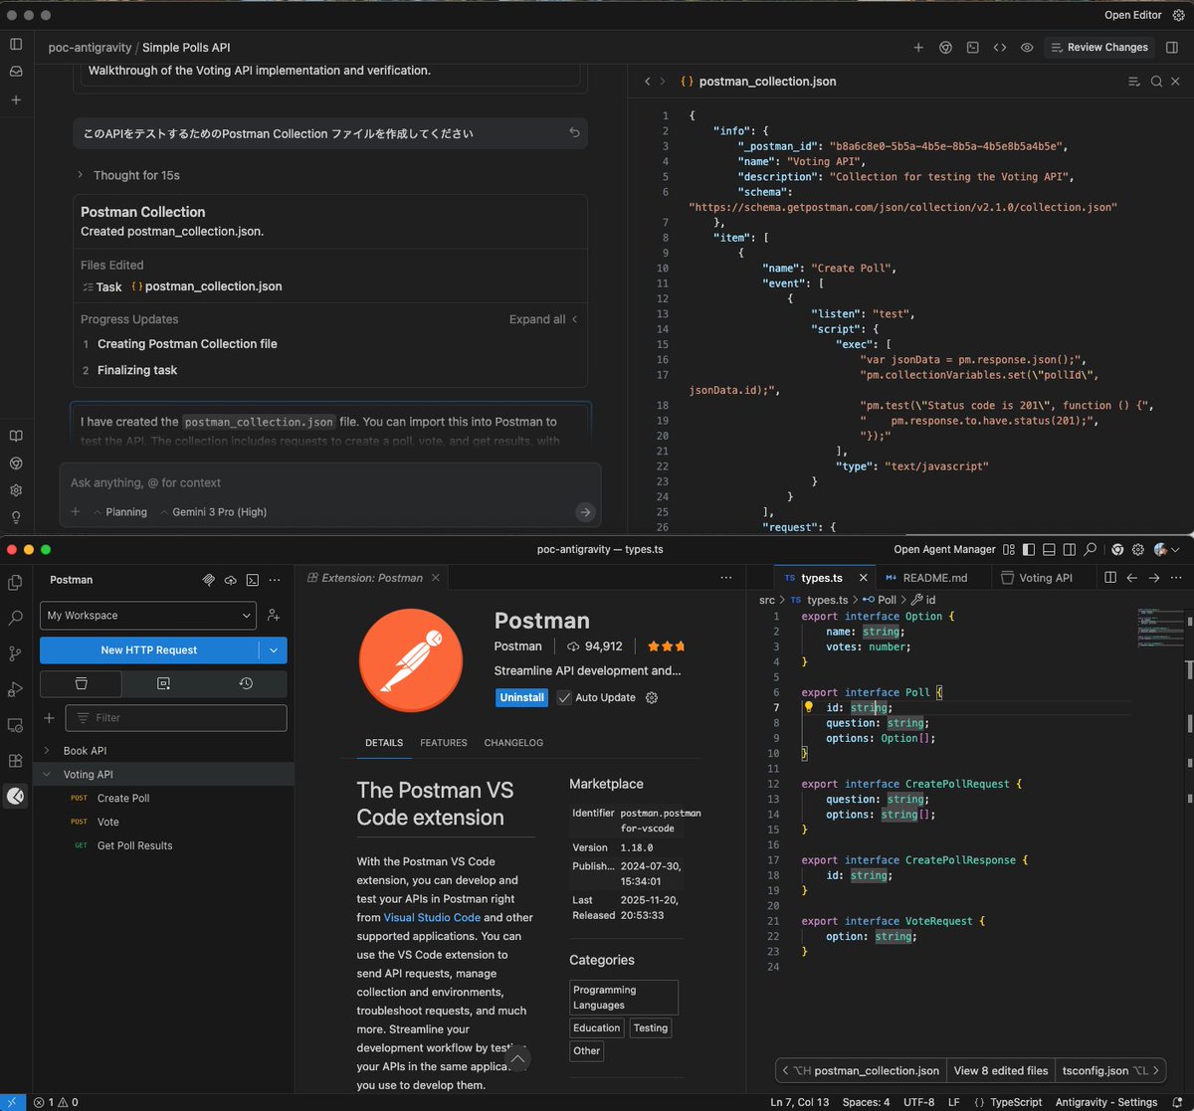Open the Gemini 3 Pro (High) model selector

pos(212,512)
